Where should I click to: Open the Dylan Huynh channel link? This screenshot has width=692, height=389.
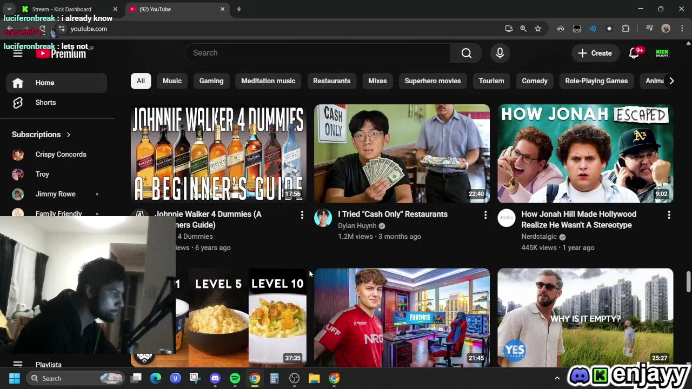[357, 226]
